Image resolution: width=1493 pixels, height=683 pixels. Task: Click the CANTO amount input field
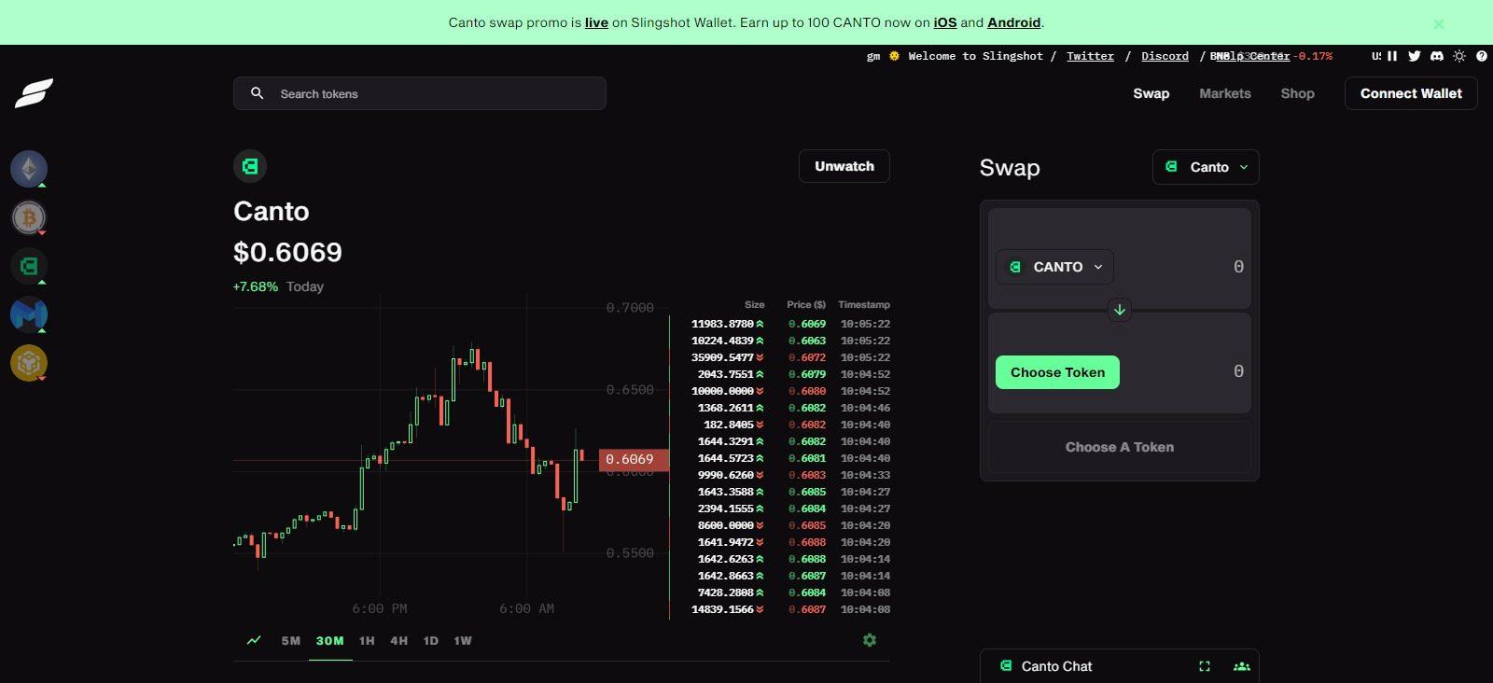tap(1183, 267)
